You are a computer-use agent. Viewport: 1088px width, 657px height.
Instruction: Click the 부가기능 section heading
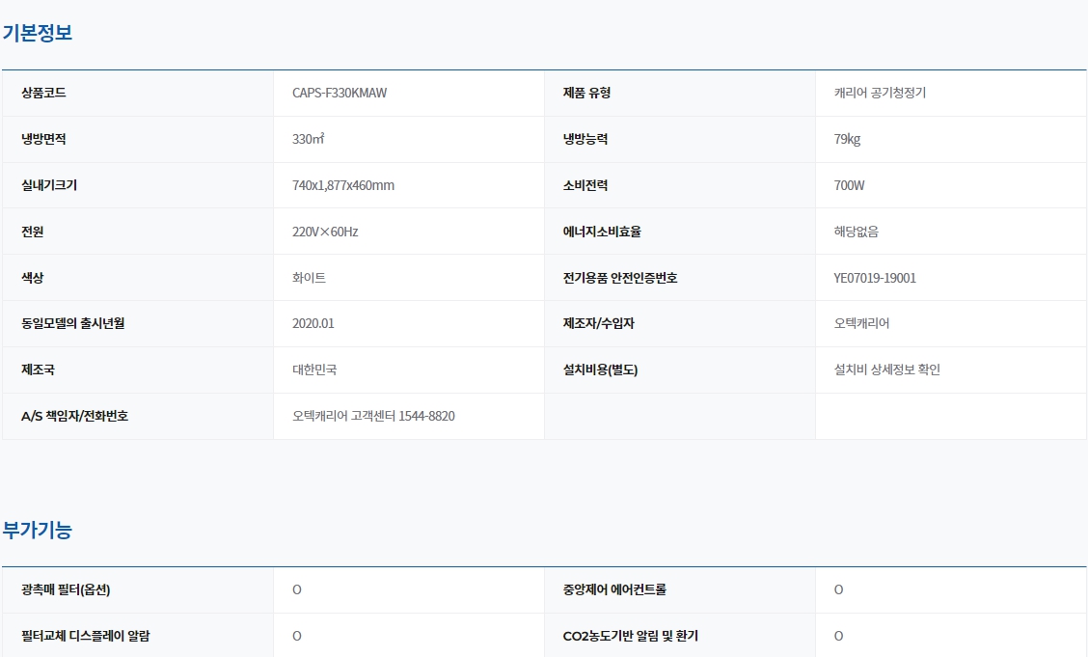(x=38, y=530)
